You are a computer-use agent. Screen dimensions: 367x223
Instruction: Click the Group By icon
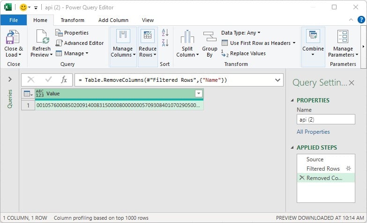(x=210, y=37)
